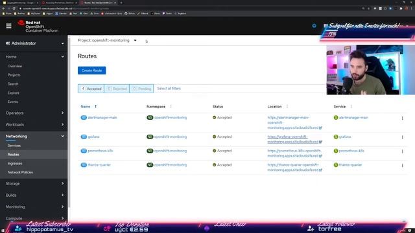Click the Create Route button

pyautogui.click(x=91, y=71)
